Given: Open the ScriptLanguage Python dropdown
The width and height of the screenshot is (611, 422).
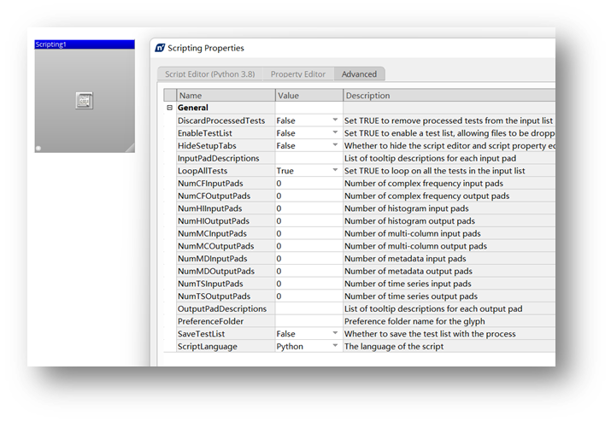Looking at the screenshot, I should pos(335,347).
